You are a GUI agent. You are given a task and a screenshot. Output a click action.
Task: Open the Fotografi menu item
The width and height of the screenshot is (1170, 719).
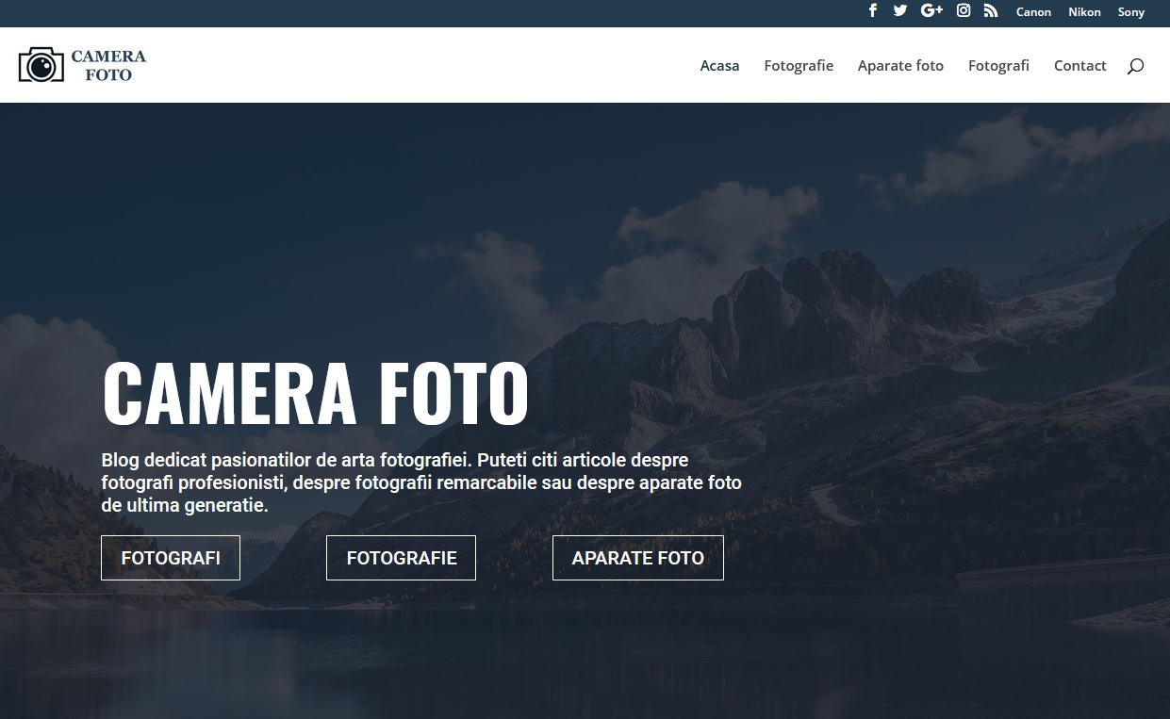[x=998, y=66]
